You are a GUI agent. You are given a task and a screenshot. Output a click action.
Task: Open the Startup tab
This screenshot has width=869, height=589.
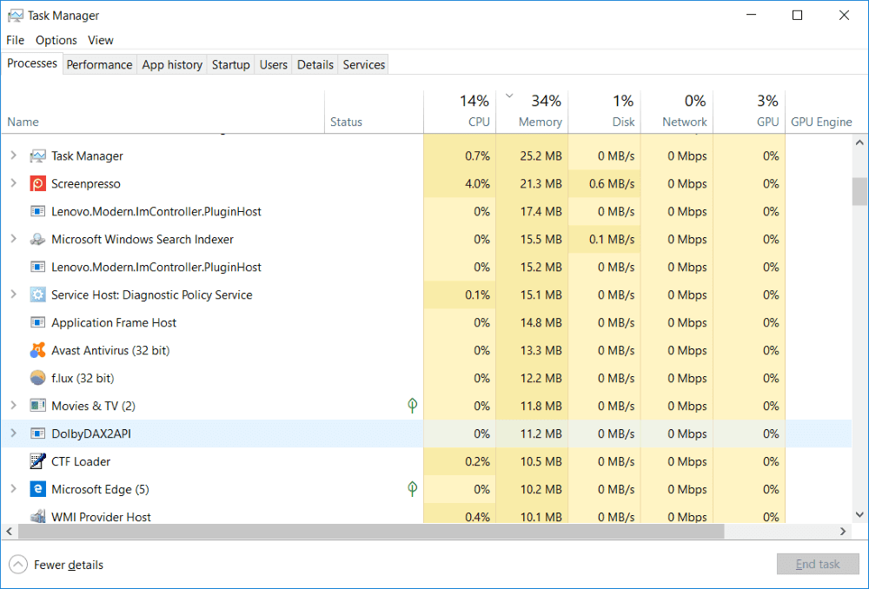pyautogui.click(x=230, y=65)
